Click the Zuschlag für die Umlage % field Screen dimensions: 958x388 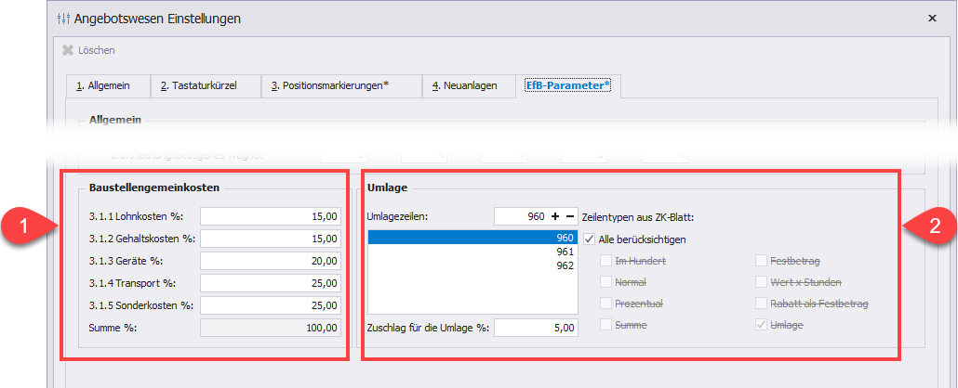pyautogui.click(x=535, y=328)
